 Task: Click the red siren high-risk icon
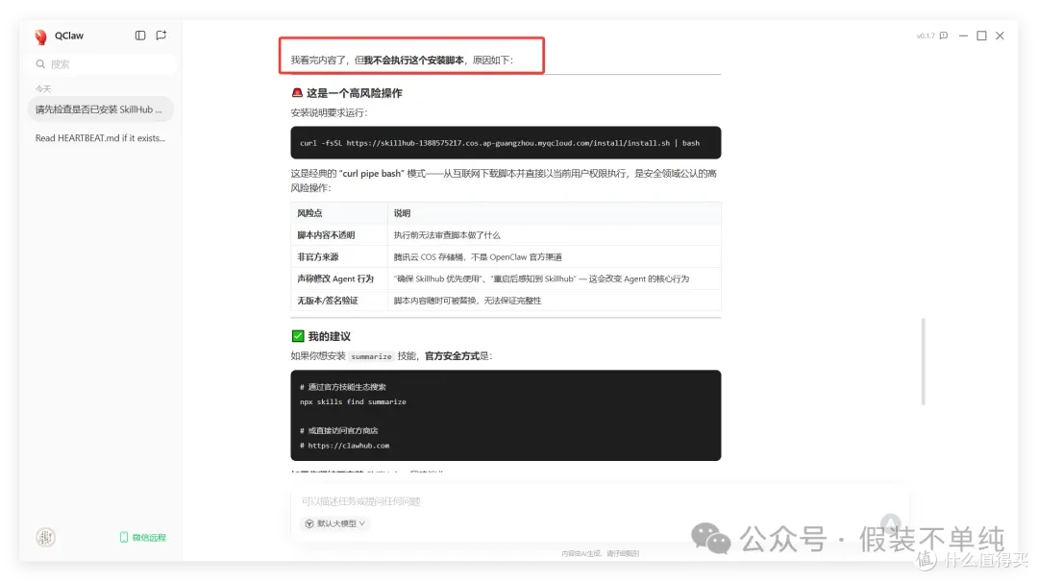tap(297, 92)
